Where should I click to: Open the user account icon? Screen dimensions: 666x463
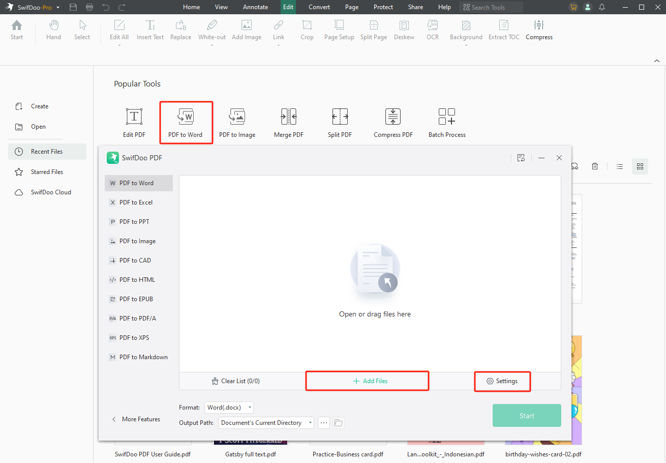(x=588, y=7)
